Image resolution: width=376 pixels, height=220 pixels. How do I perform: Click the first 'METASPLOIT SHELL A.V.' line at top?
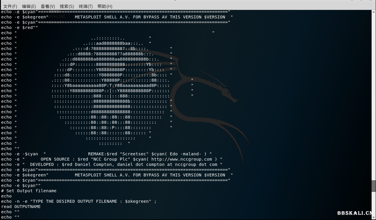click(x=117, y=17)
